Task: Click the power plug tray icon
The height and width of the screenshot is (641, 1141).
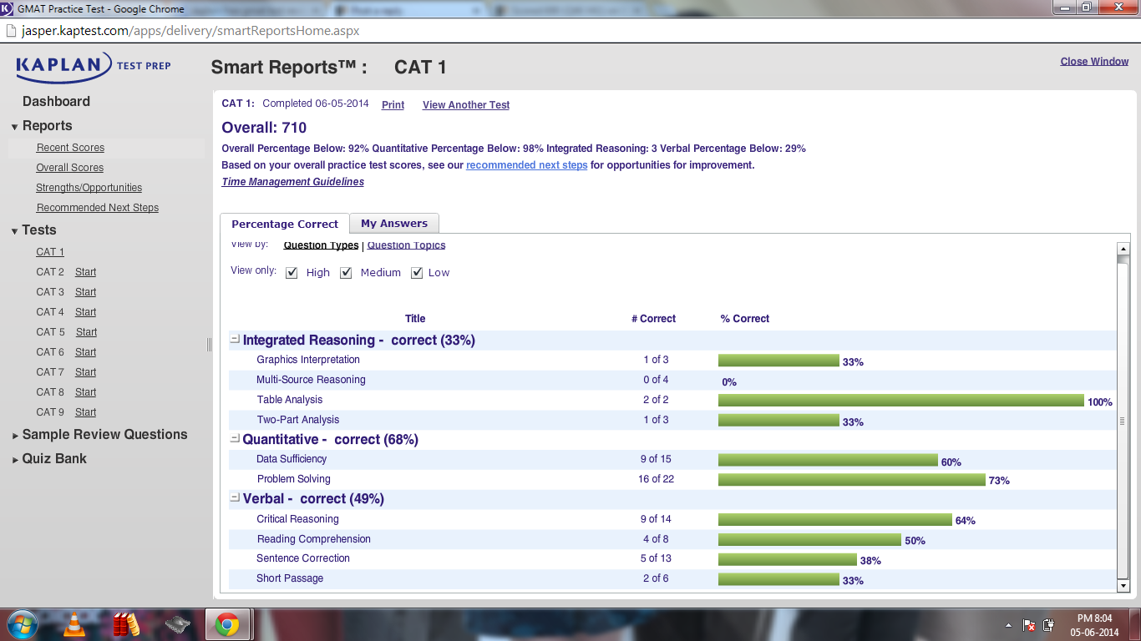Action: pos(1049,625)
